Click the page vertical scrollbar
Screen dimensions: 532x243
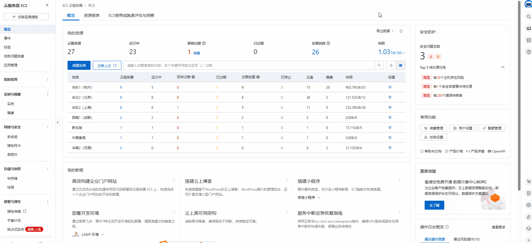pyautogui.click(x=519, y=95)
